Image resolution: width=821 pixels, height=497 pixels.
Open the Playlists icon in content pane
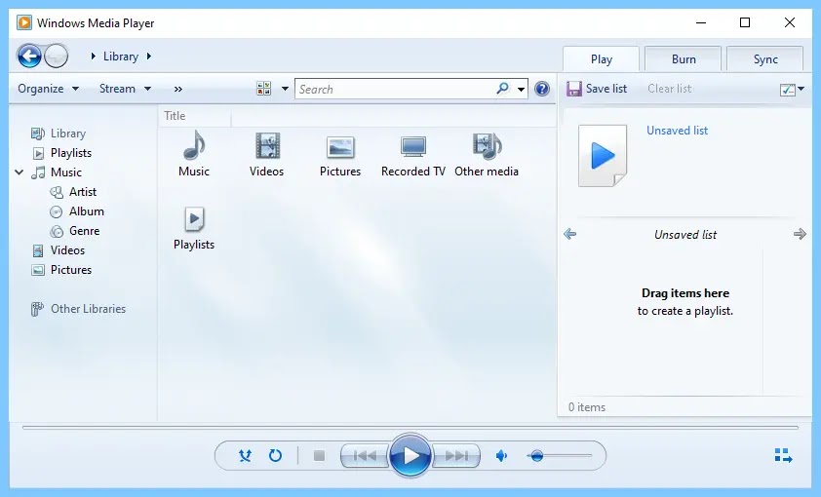[x=194, y=218]
